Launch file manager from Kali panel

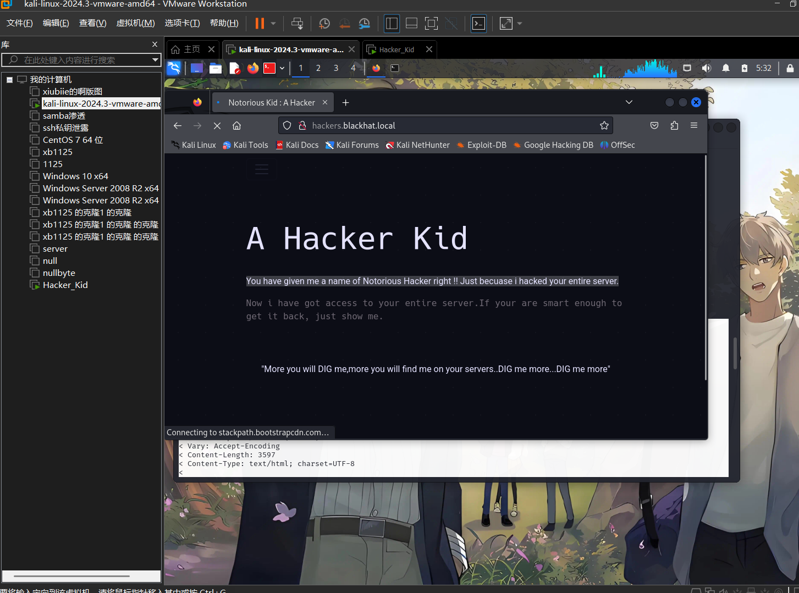216,68
